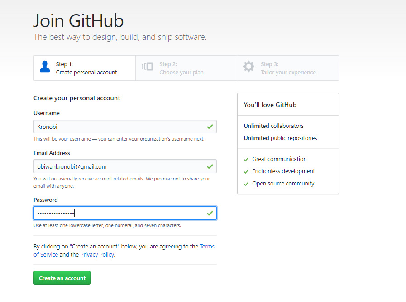Select the Step 3 Tailor your experience tab
406x302 pixels.
[x=288, y=68]
